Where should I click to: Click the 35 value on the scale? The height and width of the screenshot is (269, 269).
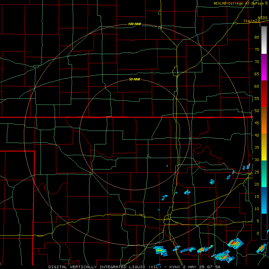(x=257, y=148)
